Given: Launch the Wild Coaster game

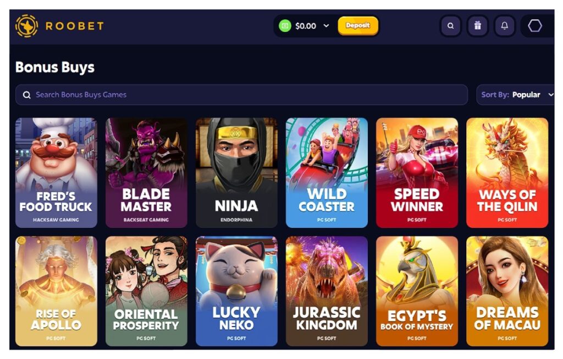Looking at the screenshot, I should tap(327, 173).
